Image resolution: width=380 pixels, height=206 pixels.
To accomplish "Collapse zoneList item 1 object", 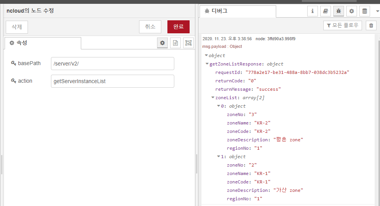I will click(218, 157).
